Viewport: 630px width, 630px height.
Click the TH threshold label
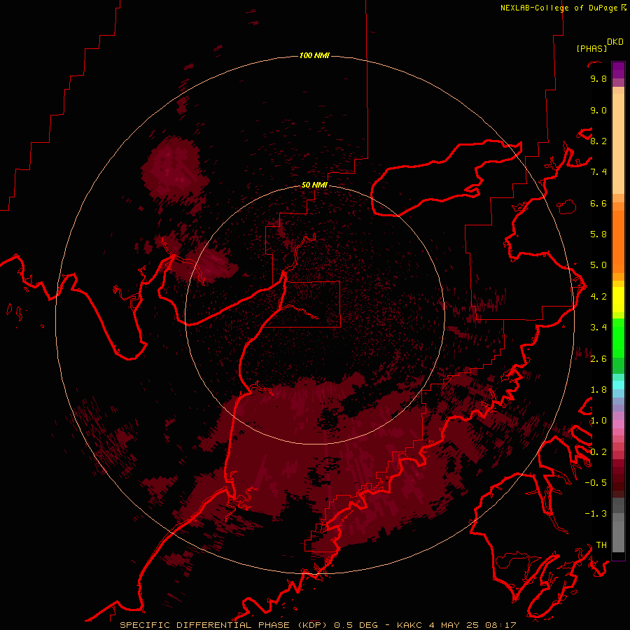coord(601,545)
